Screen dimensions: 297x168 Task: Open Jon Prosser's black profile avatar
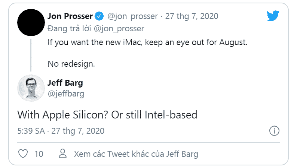coord(31,22)
